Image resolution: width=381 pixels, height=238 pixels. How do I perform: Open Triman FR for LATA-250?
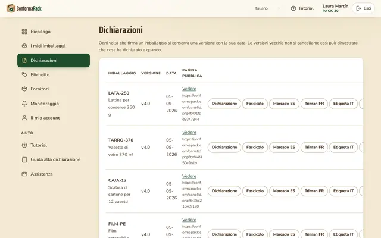coord(314,104)
